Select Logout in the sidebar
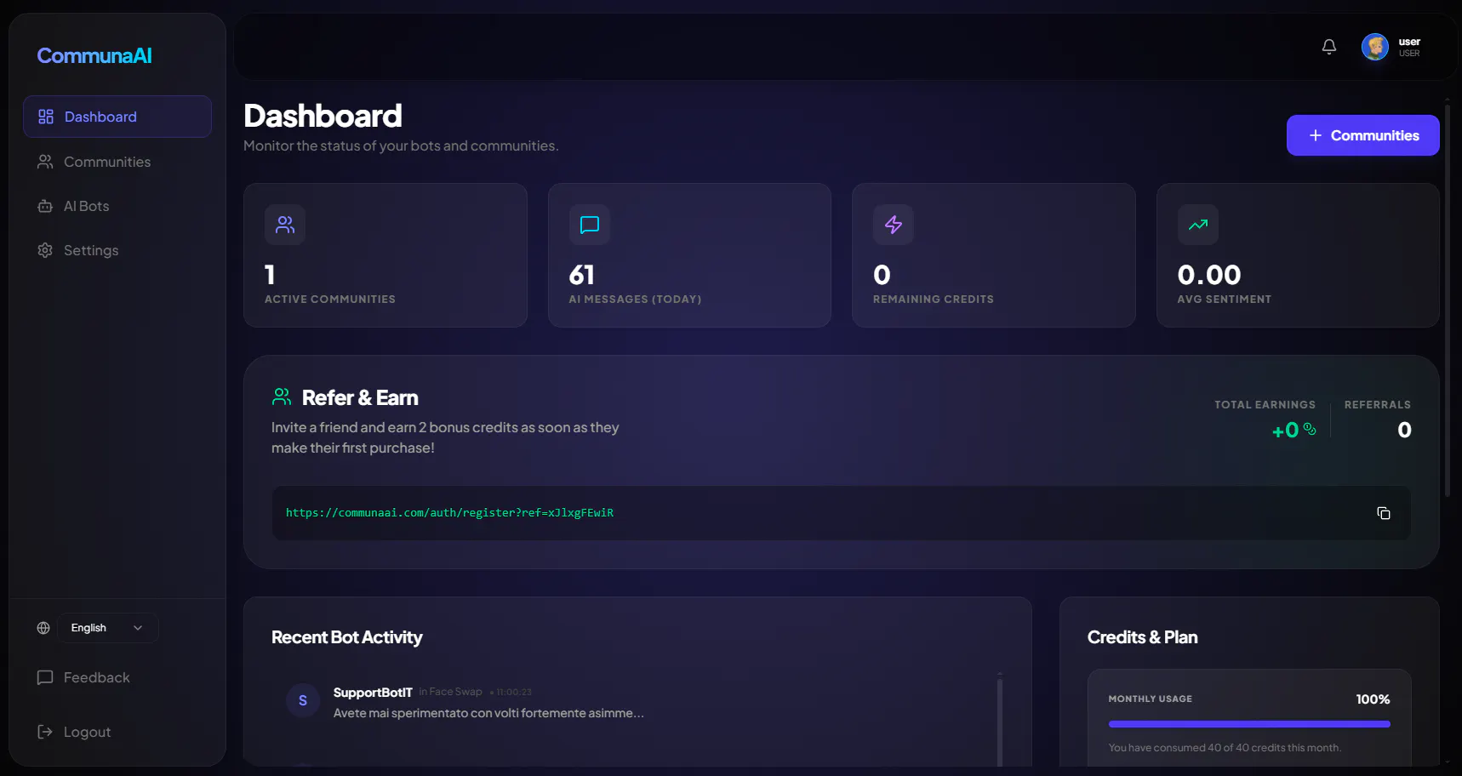The height and width of the screenshot is (776, 1462). tap(117, 732)
